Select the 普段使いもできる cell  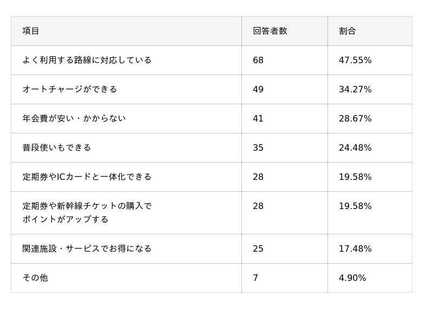point(56,148)
